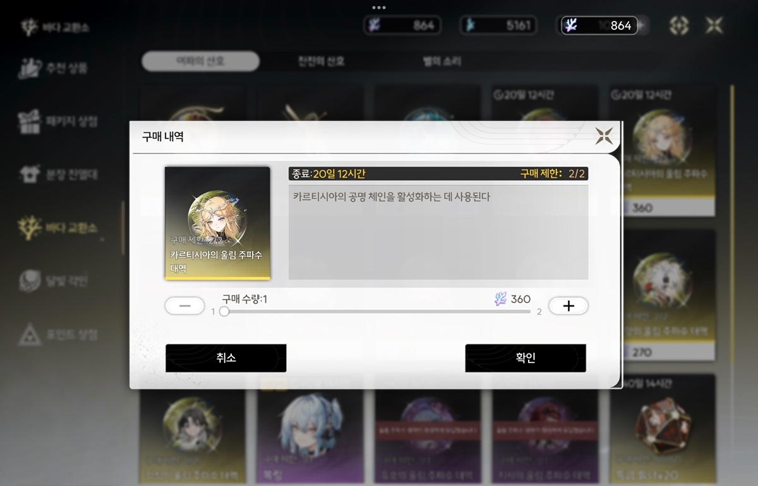The height and width of the screenshot is (486, 758).
Task: Click the purchase quantity slider handle
Action: (x=224, y=311)
